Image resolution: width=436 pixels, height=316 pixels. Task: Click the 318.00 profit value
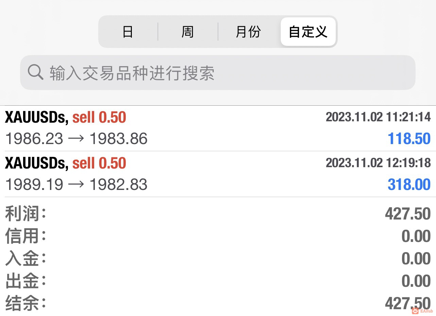(x=409, y=185)
